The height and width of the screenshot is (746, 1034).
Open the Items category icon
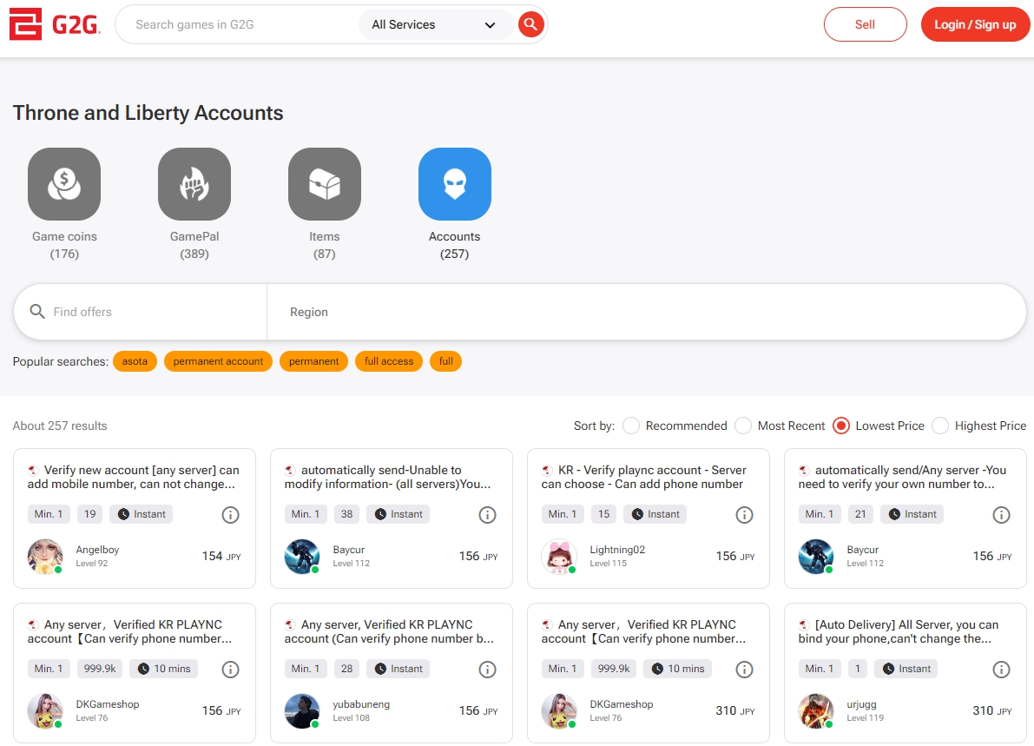coord(325,184)
